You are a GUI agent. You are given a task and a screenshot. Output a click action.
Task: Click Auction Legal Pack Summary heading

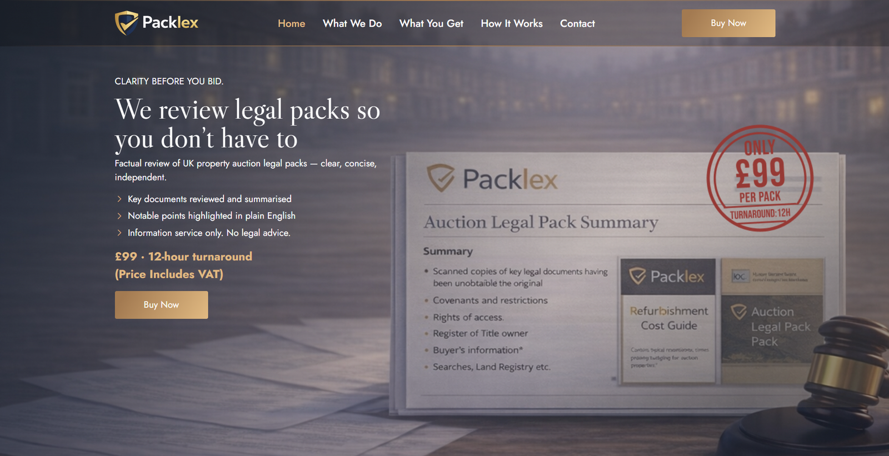click(541, 222)
